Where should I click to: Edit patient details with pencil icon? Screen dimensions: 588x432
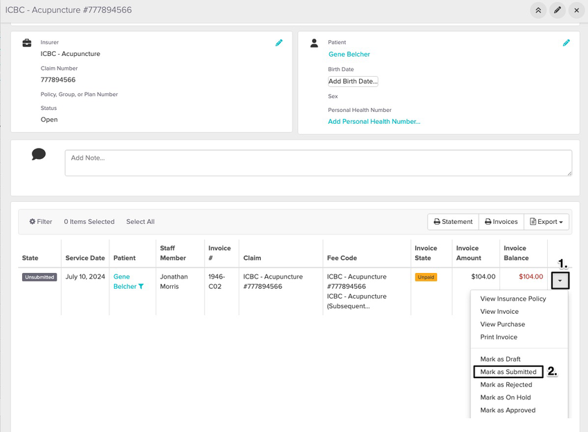point(567,43)
